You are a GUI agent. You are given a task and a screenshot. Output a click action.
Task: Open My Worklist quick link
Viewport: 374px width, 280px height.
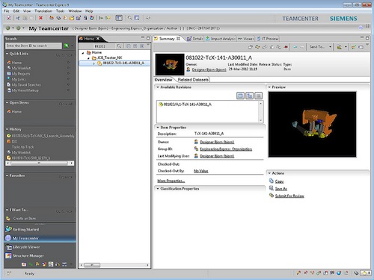21,68
